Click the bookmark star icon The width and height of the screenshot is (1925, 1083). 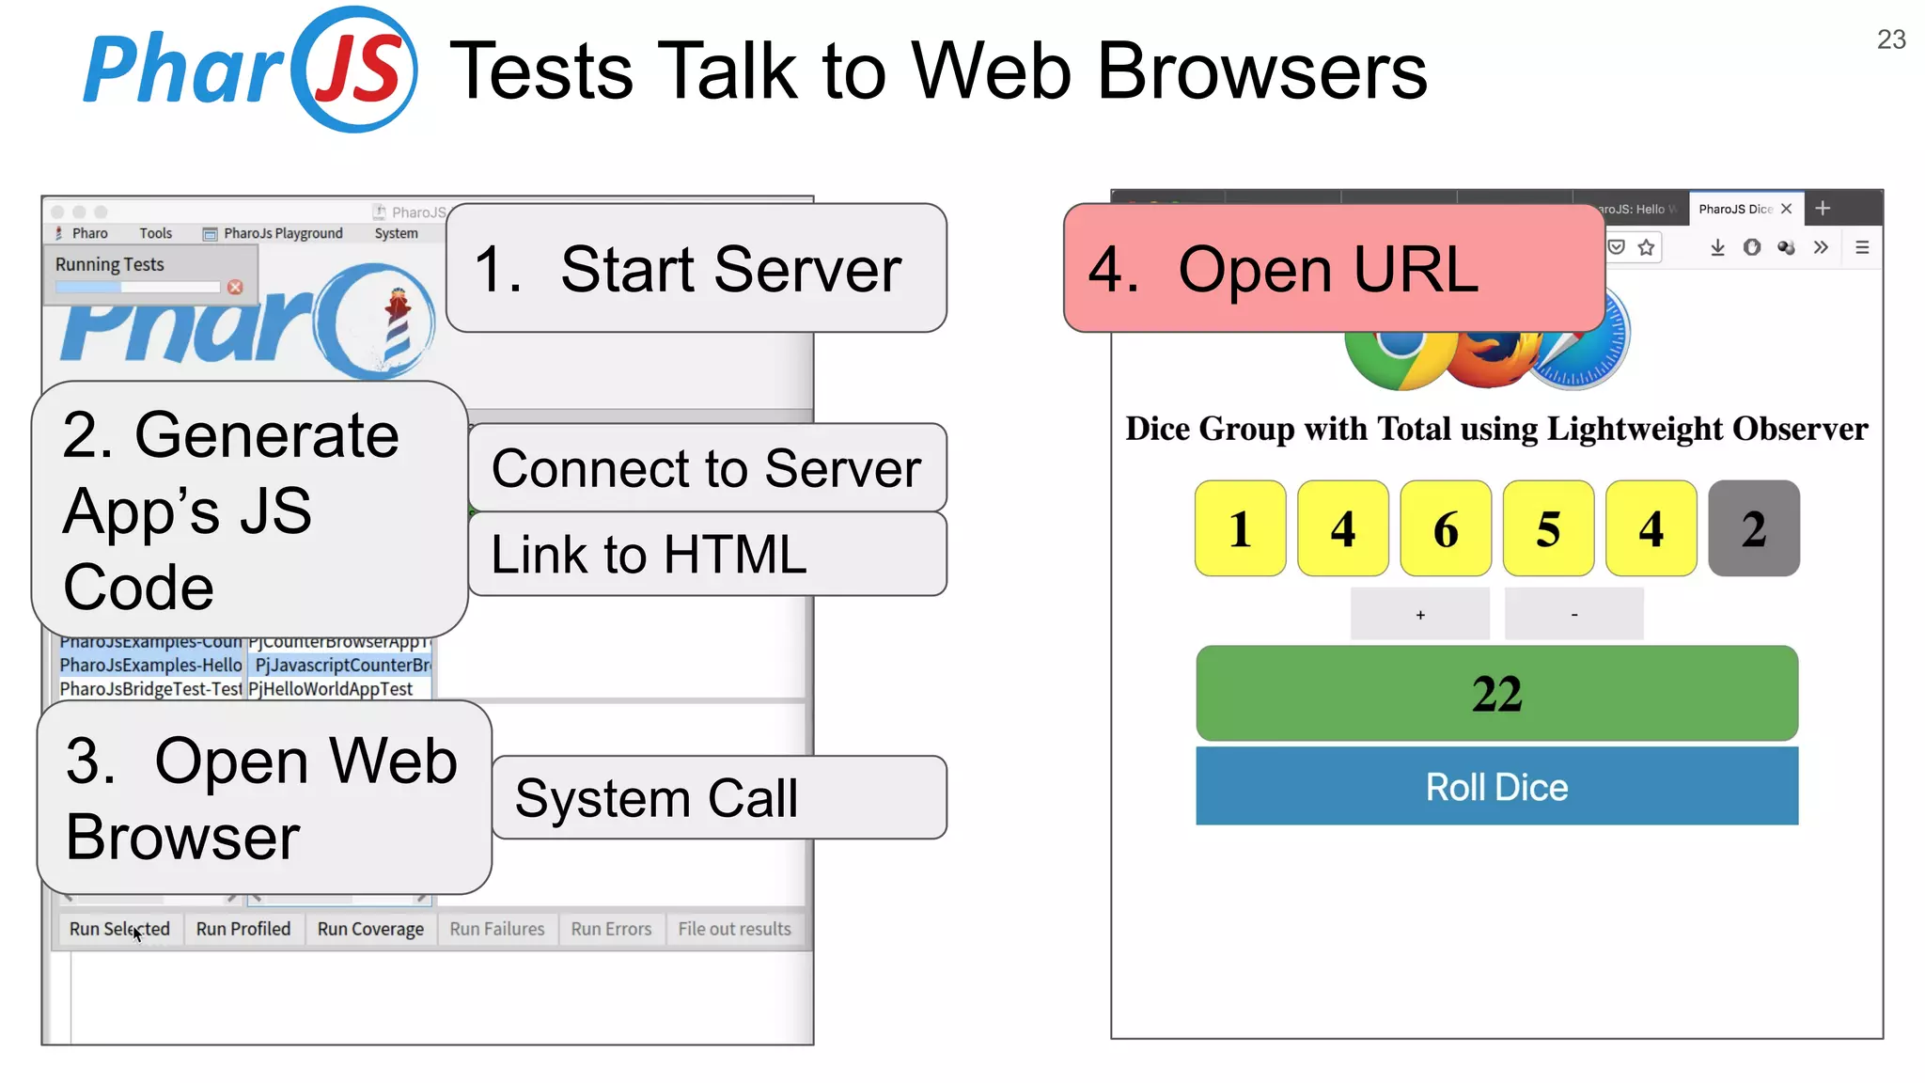(1646, 247)
